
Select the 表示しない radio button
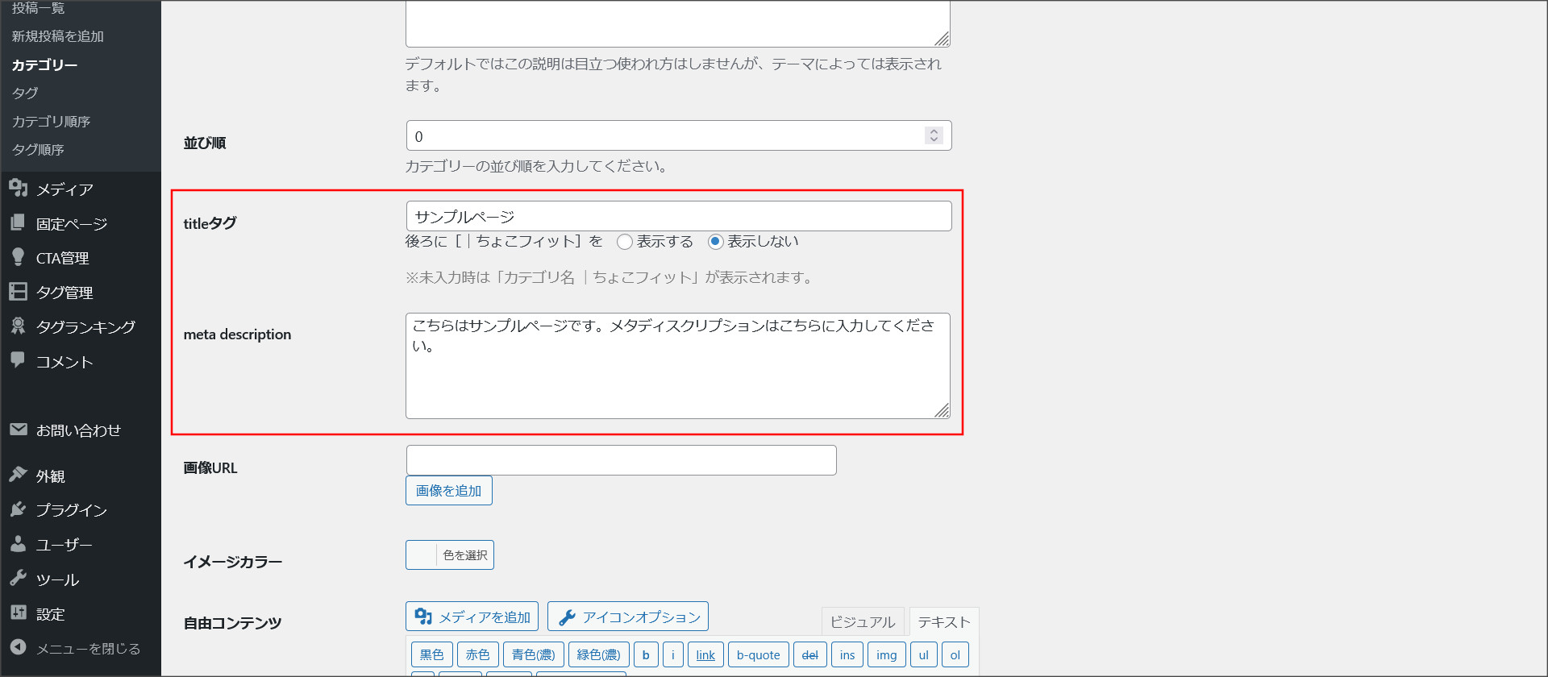715,242
